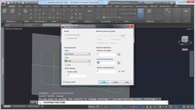Click the Open file quick access icon
Image resolution: width=195 pixels, height=110 pixels.
point(12,3)
